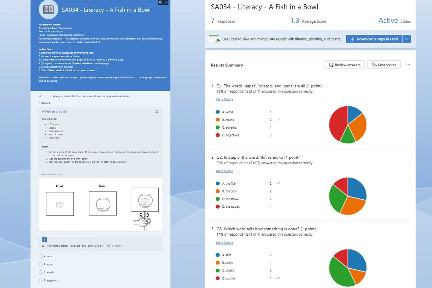Select radio button 'D. adjectives.'

(40, 280)
